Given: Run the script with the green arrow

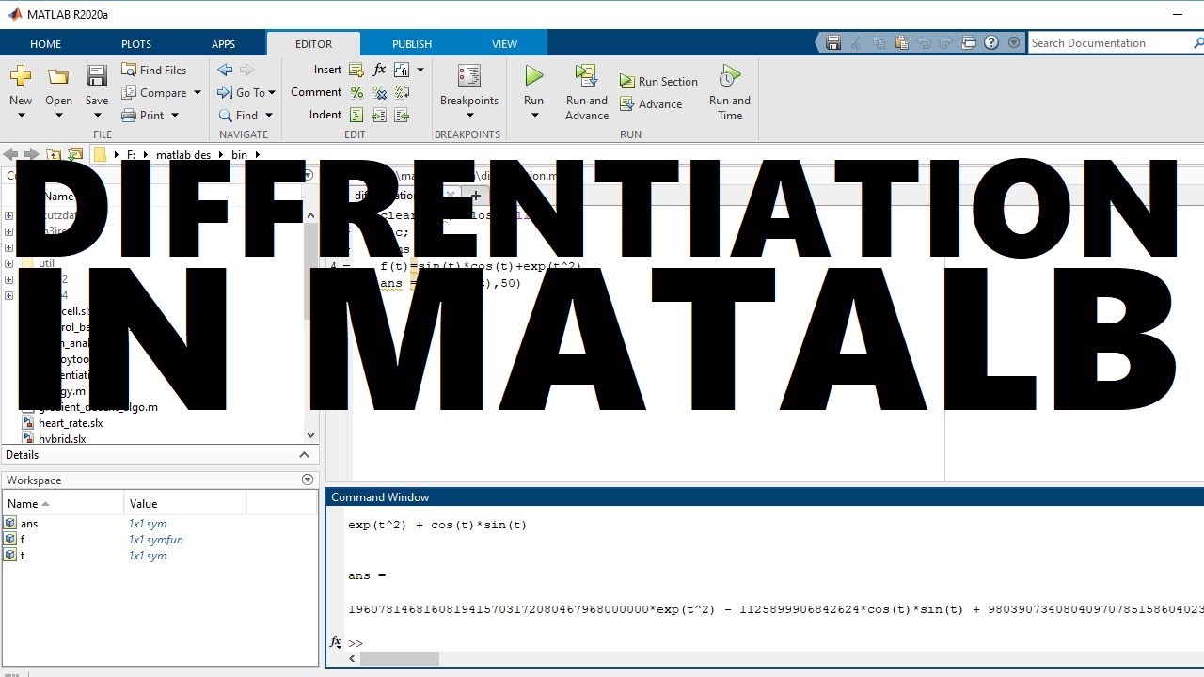Looking at the screenshot, I should (x=533, y=76).
